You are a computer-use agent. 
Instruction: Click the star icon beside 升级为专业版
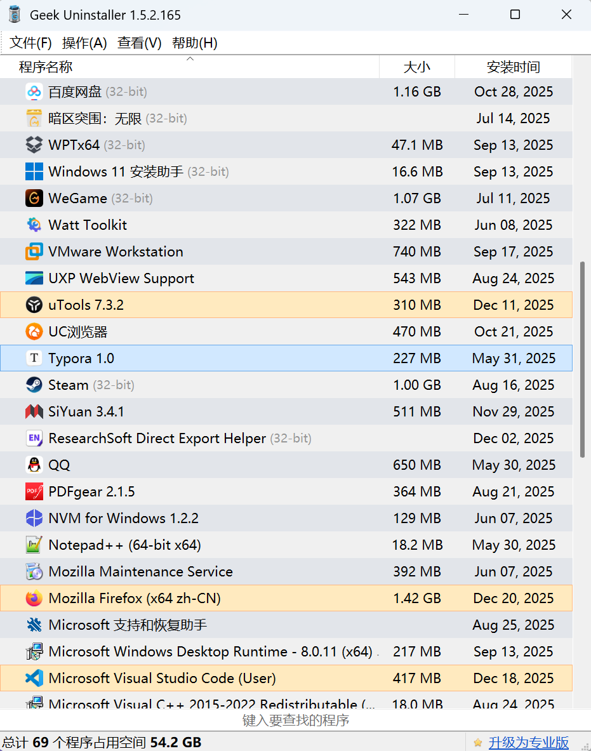point(477,742)
